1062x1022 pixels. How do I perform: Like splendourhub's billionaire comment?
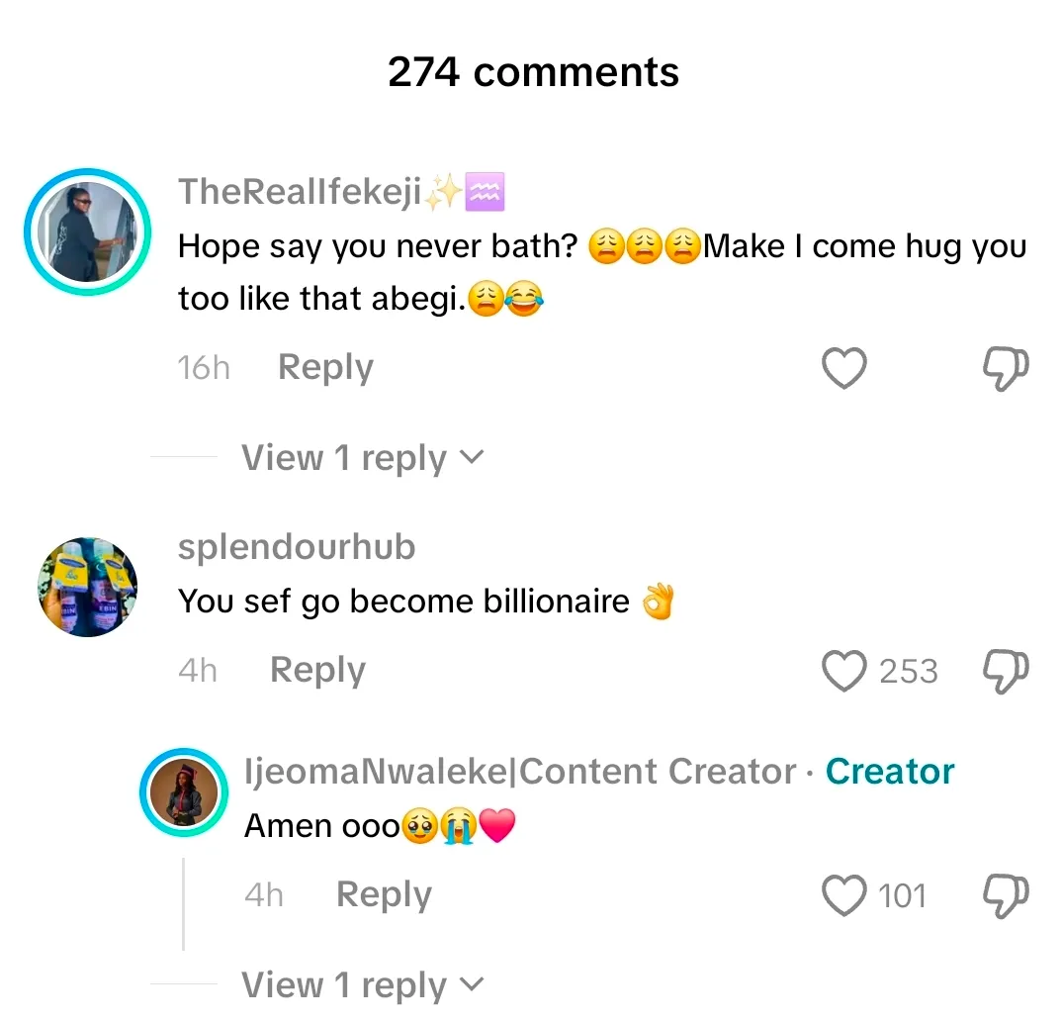tap(844, 671)
